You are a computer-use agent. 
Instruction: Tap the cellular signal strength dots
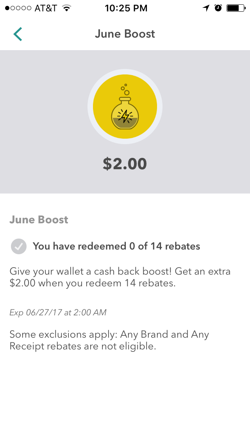pyautogui.click(x=18, y=8)
